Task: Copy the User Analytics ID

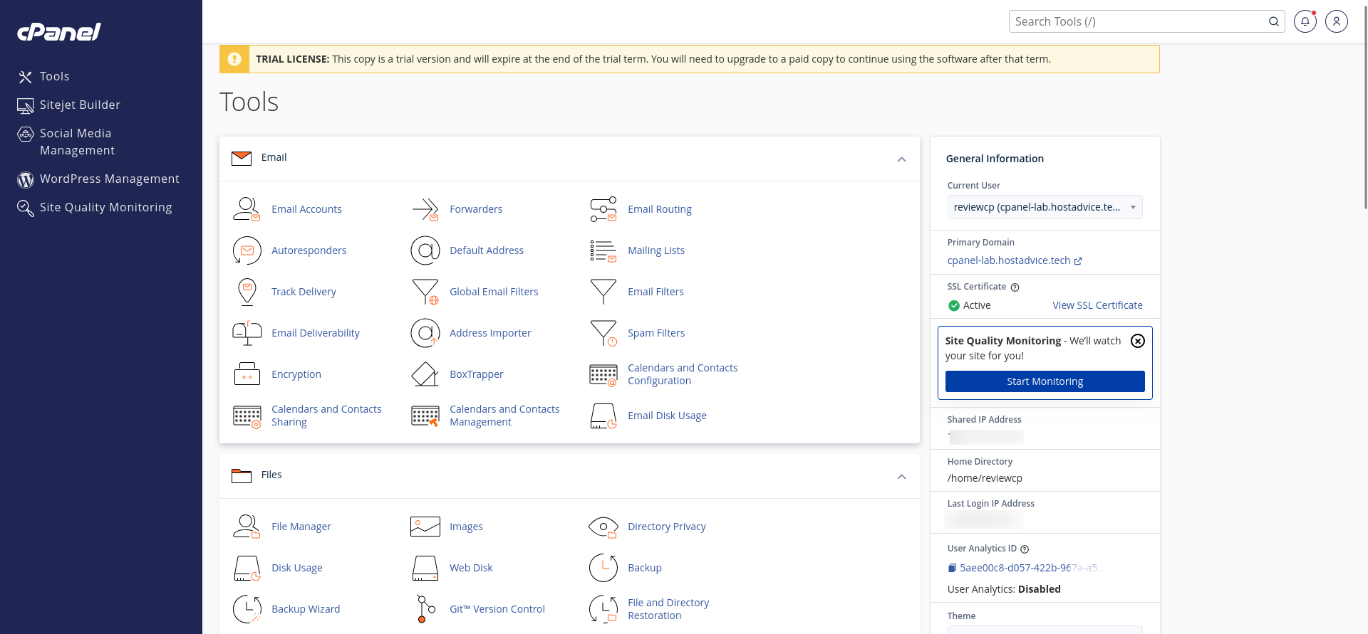Action: pos(952,568)
